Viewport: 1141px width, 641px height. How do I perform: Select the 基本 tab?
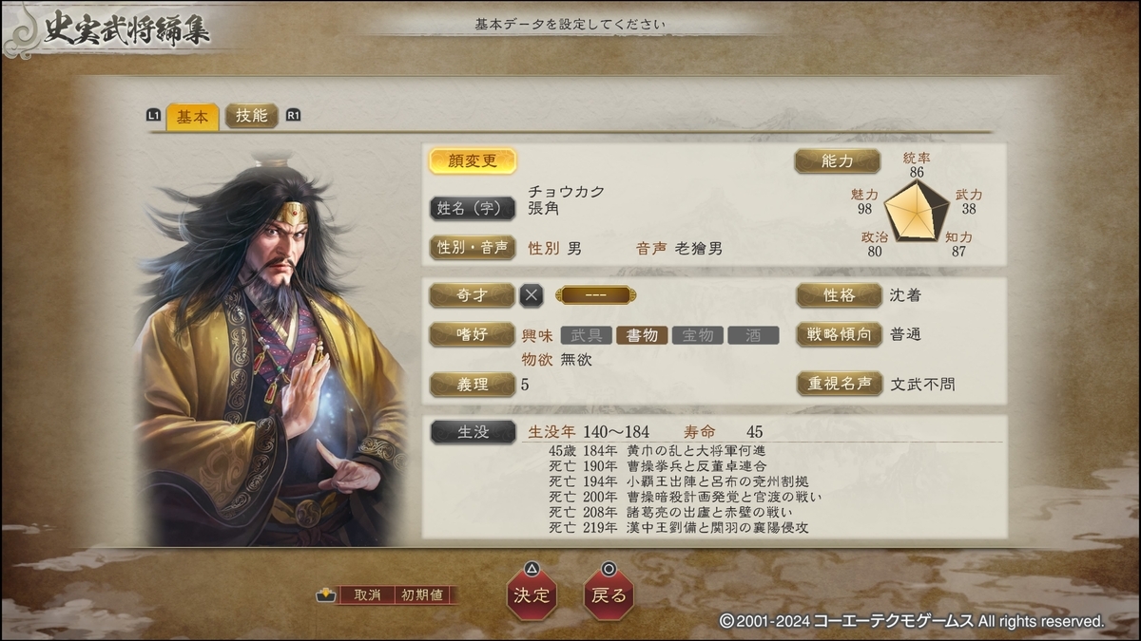tap(192, 117)
